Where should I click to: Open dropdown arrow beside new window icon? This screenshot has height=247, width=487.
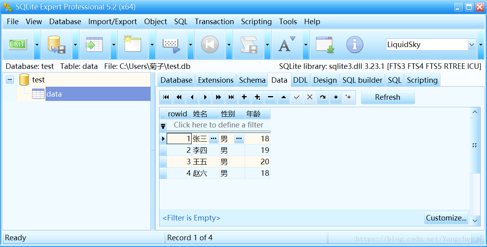[x=152, y=44]
